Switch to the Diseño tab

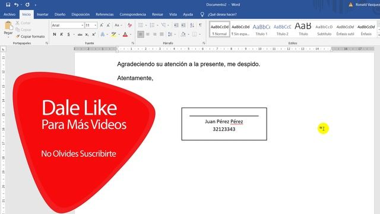60,14
